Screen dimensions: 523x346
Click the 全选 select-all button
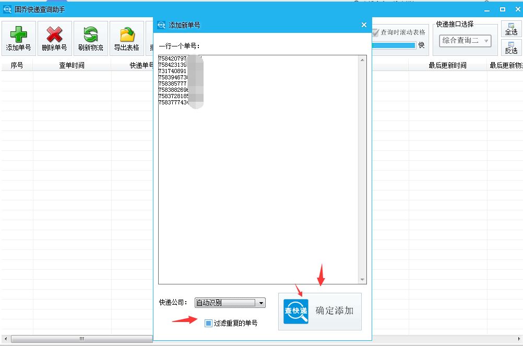[511, 29]
